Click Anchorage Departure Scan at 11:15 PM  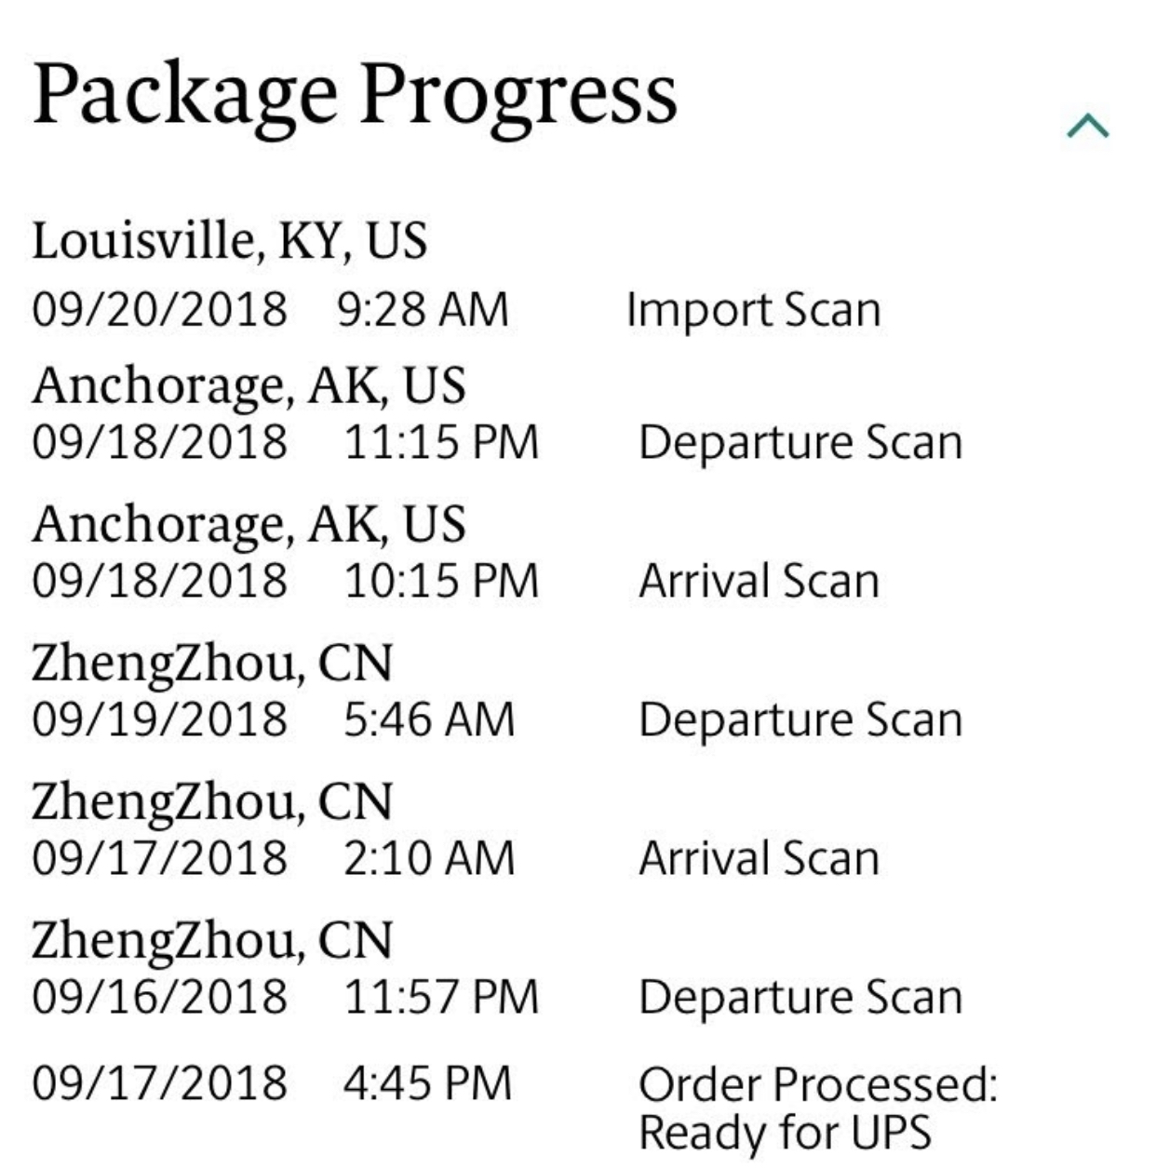(800, 443)
